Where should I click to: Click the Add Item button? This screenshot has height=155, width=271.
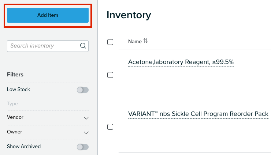48,15
